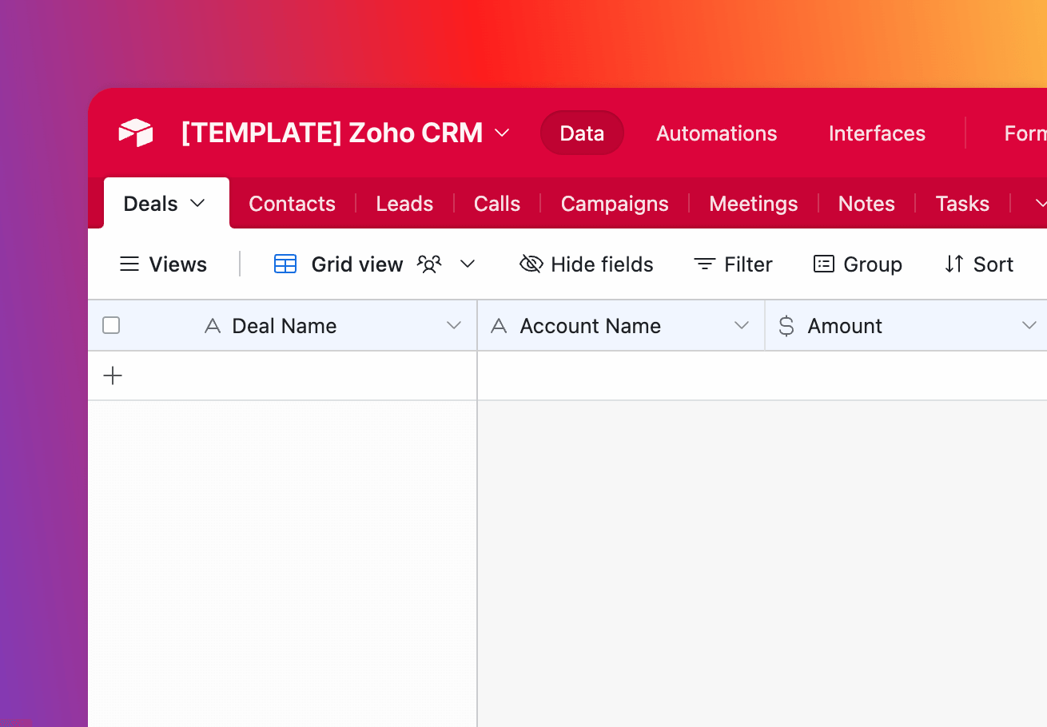Click the Deal Name text field icon
The height and width of the screenshot is (727, 1047).
pyautogui.click(x=213, y=326)
